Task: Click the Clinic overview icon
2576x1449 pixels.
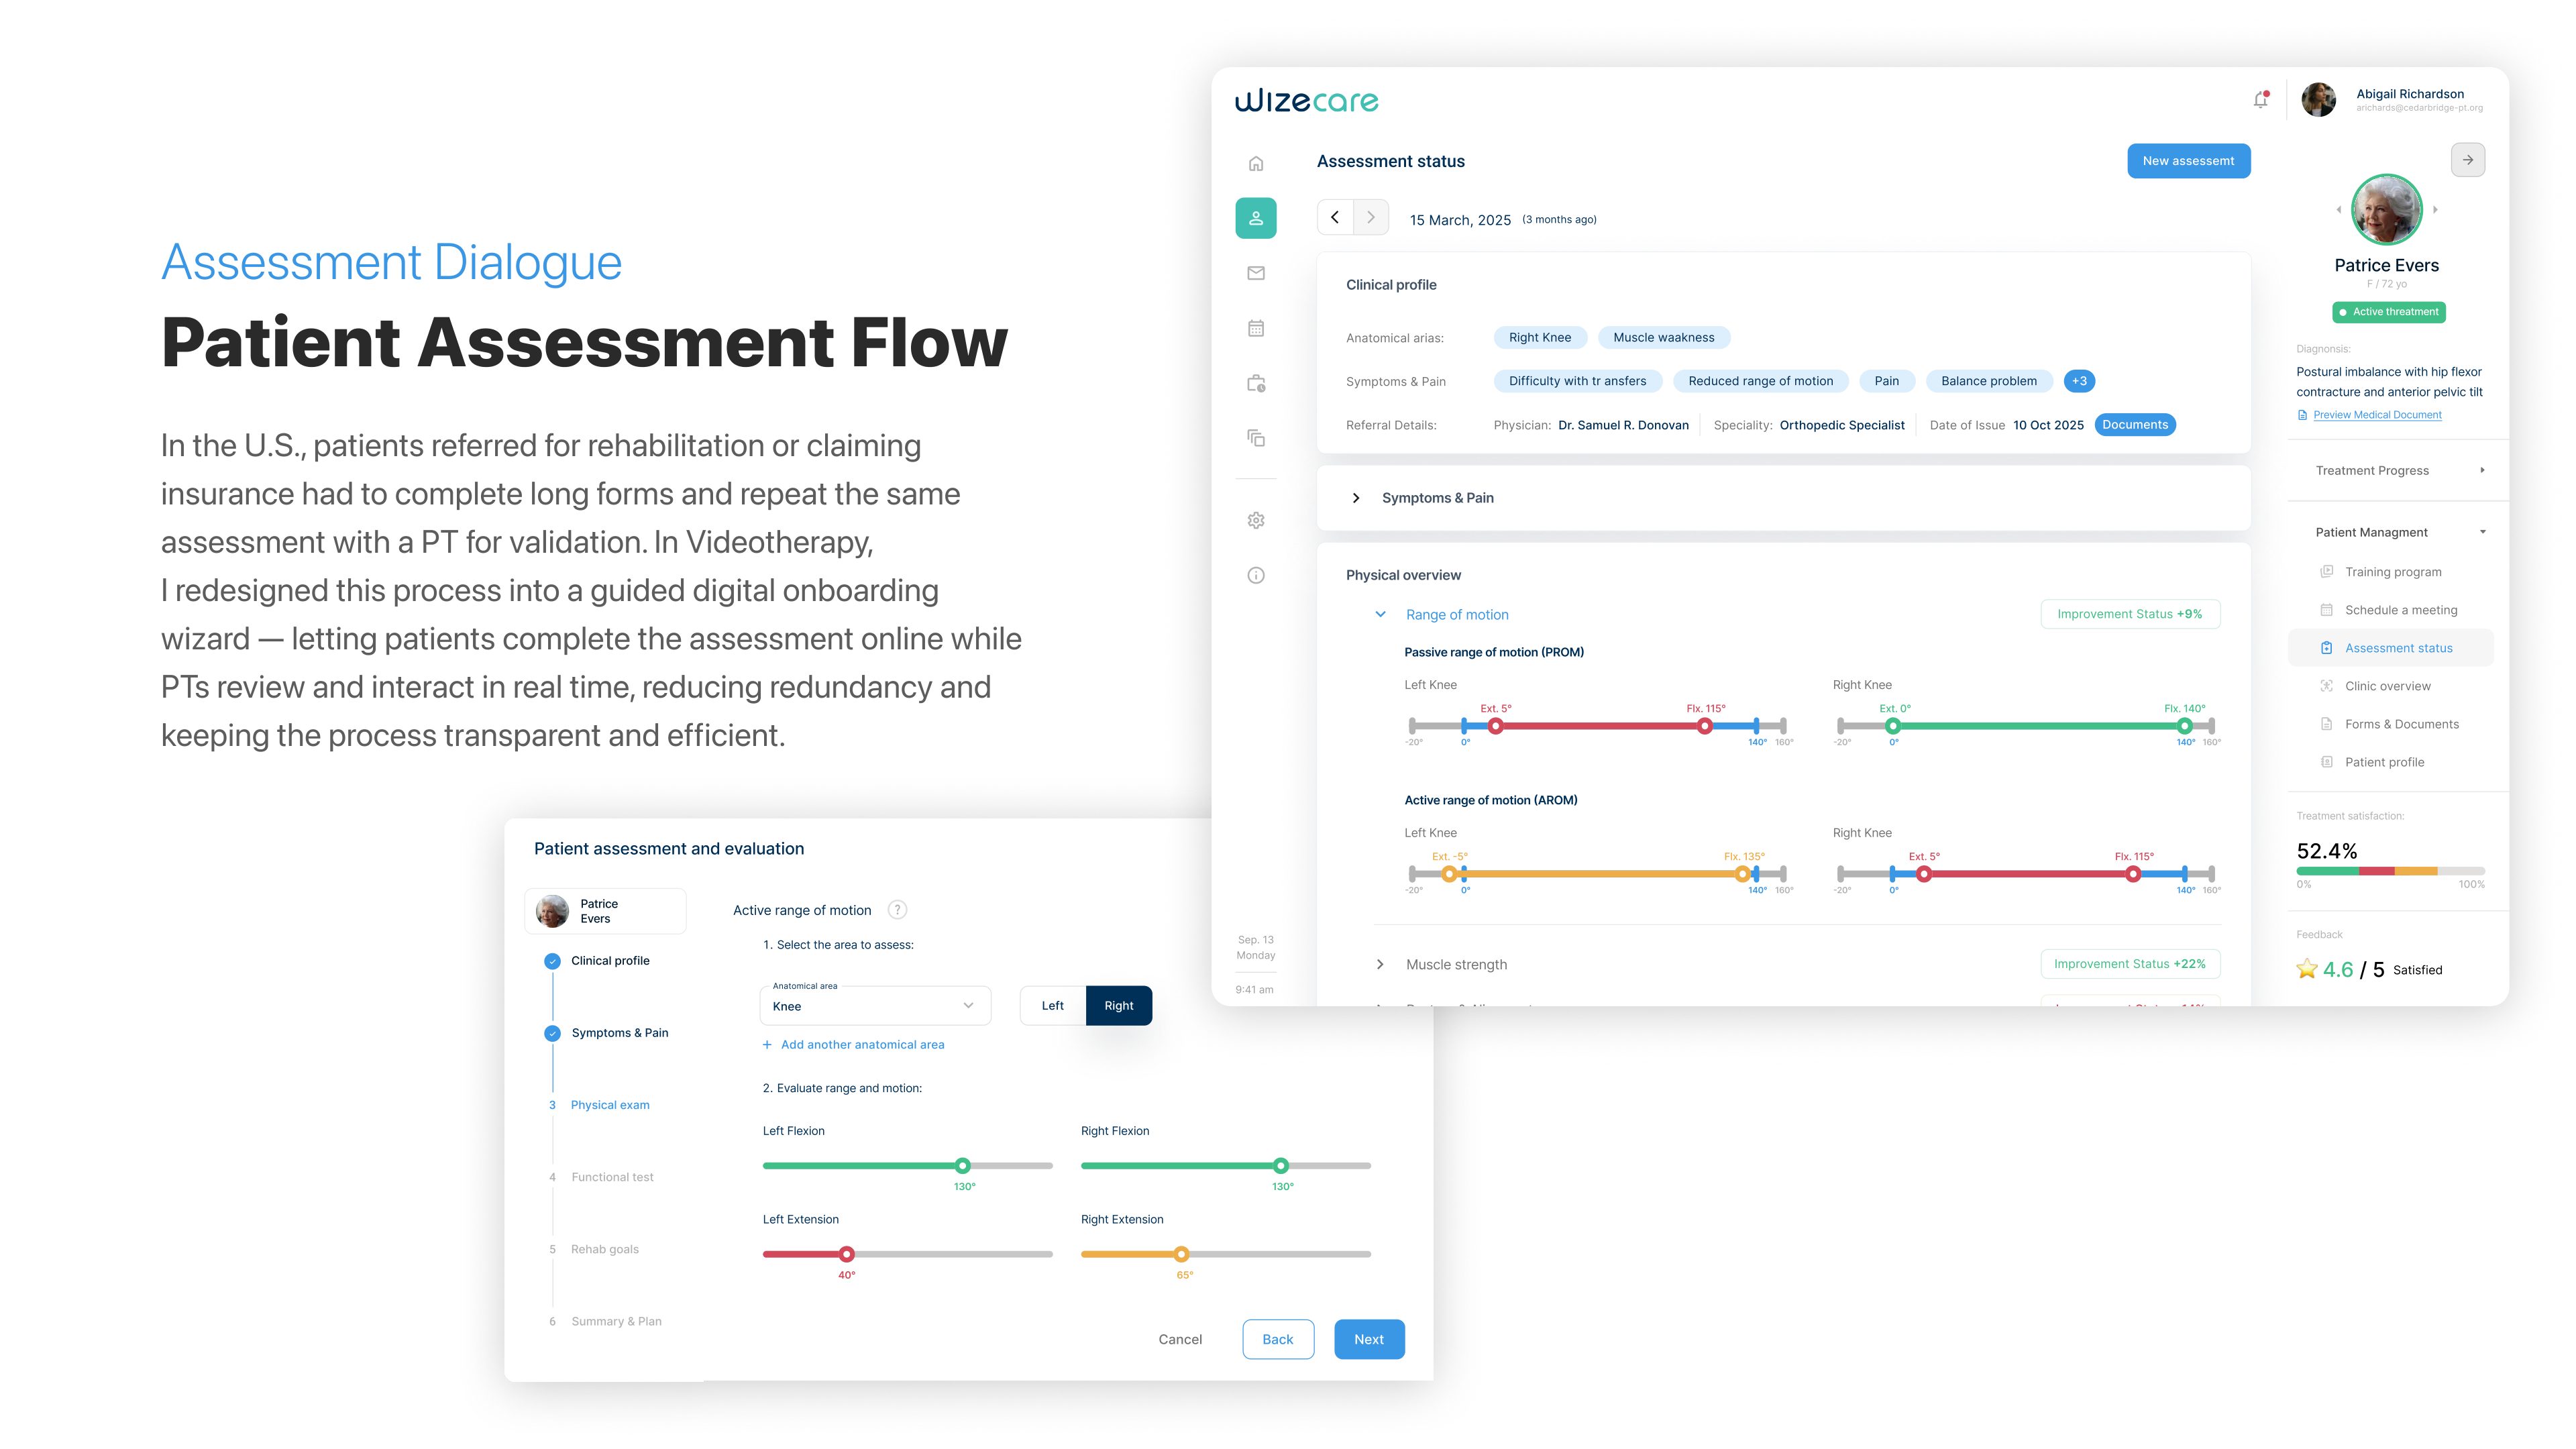Action: click(x=2326, y=686)
